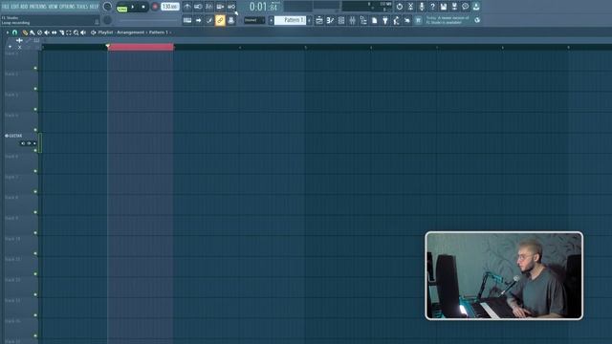
Task: Mute Track 3 using its green dot
Action: (x=35, y=110)
